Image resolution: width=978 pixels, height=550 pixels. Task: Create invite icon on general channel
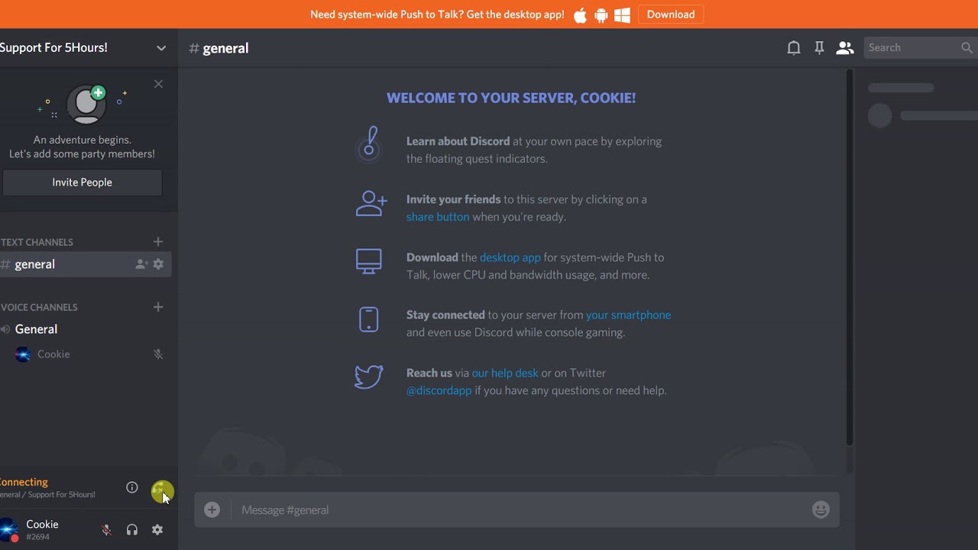click(141, 264)
